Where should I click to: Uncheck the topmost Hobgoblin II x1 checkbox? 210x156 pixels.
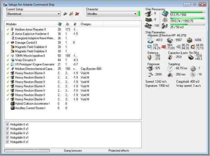[x=7, y=125]
